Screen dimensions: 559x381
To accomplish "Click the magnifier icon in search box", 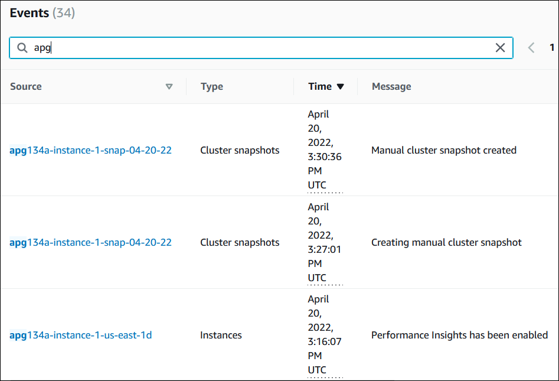I will click(22, 48).
